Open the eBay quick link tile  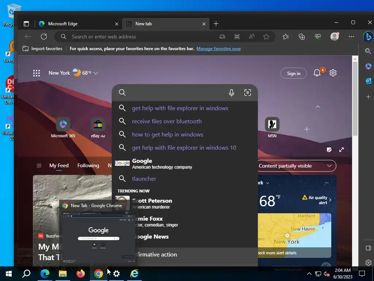pos(98,127)
